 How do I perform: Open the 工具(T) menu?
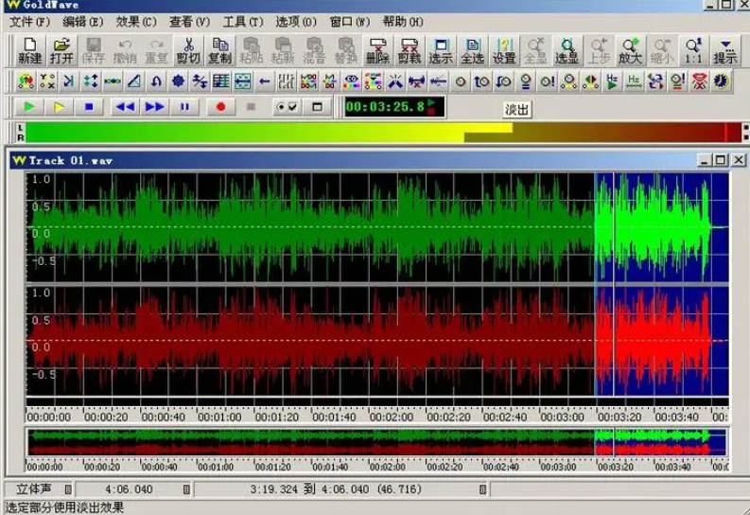point(243,22)
